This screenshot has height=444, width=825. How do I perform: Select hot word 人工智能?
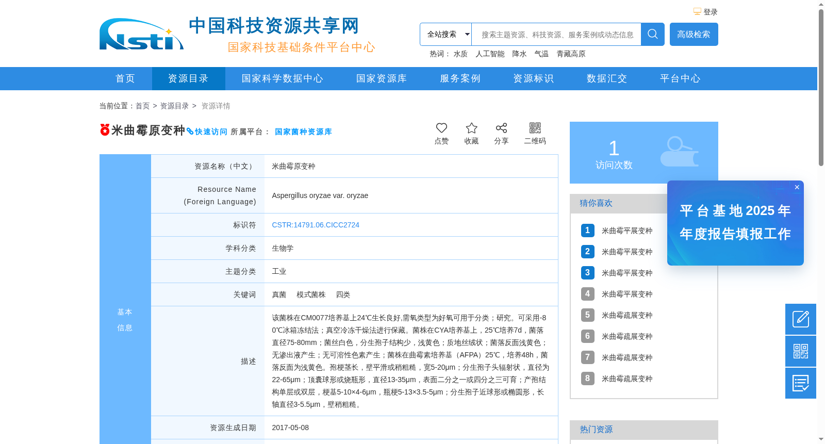(490, 54)
